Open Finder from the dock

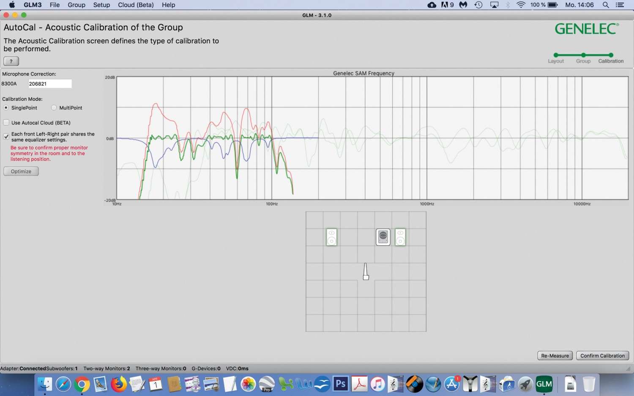(45, 384)
